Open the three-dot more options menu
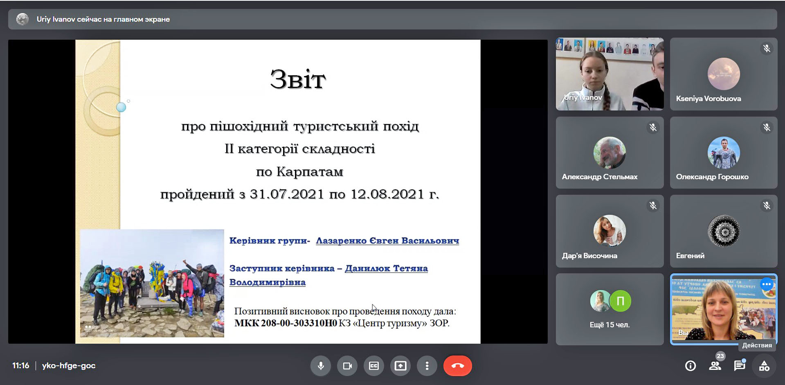The height and width of the screenshot is (385, 785). pyautogui.click(x=427, y=366)
